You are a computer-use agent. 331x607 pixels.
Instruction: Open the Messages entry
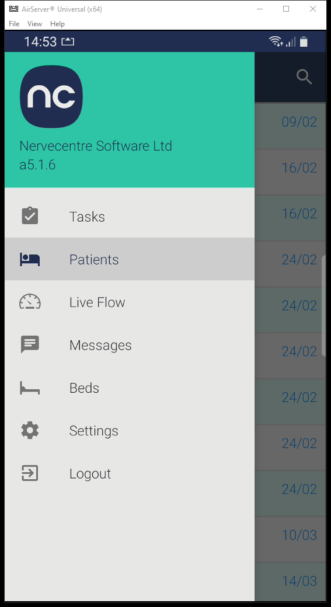pos(129,344)
